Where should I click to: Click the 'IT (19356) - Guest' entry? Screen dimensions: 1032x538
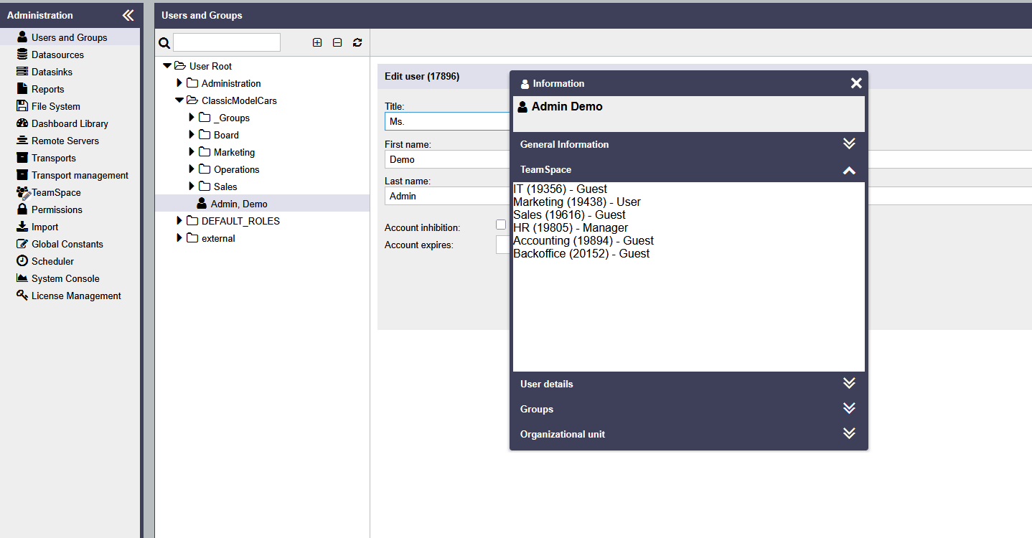pyautogui.click(x=560, y=189)
